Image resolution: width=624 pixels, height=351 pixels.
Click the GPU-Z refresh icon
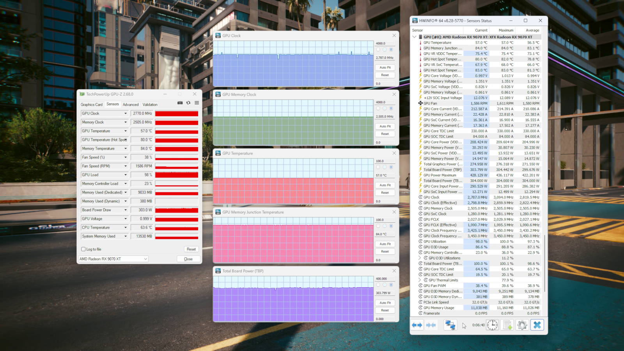(188, 103)
